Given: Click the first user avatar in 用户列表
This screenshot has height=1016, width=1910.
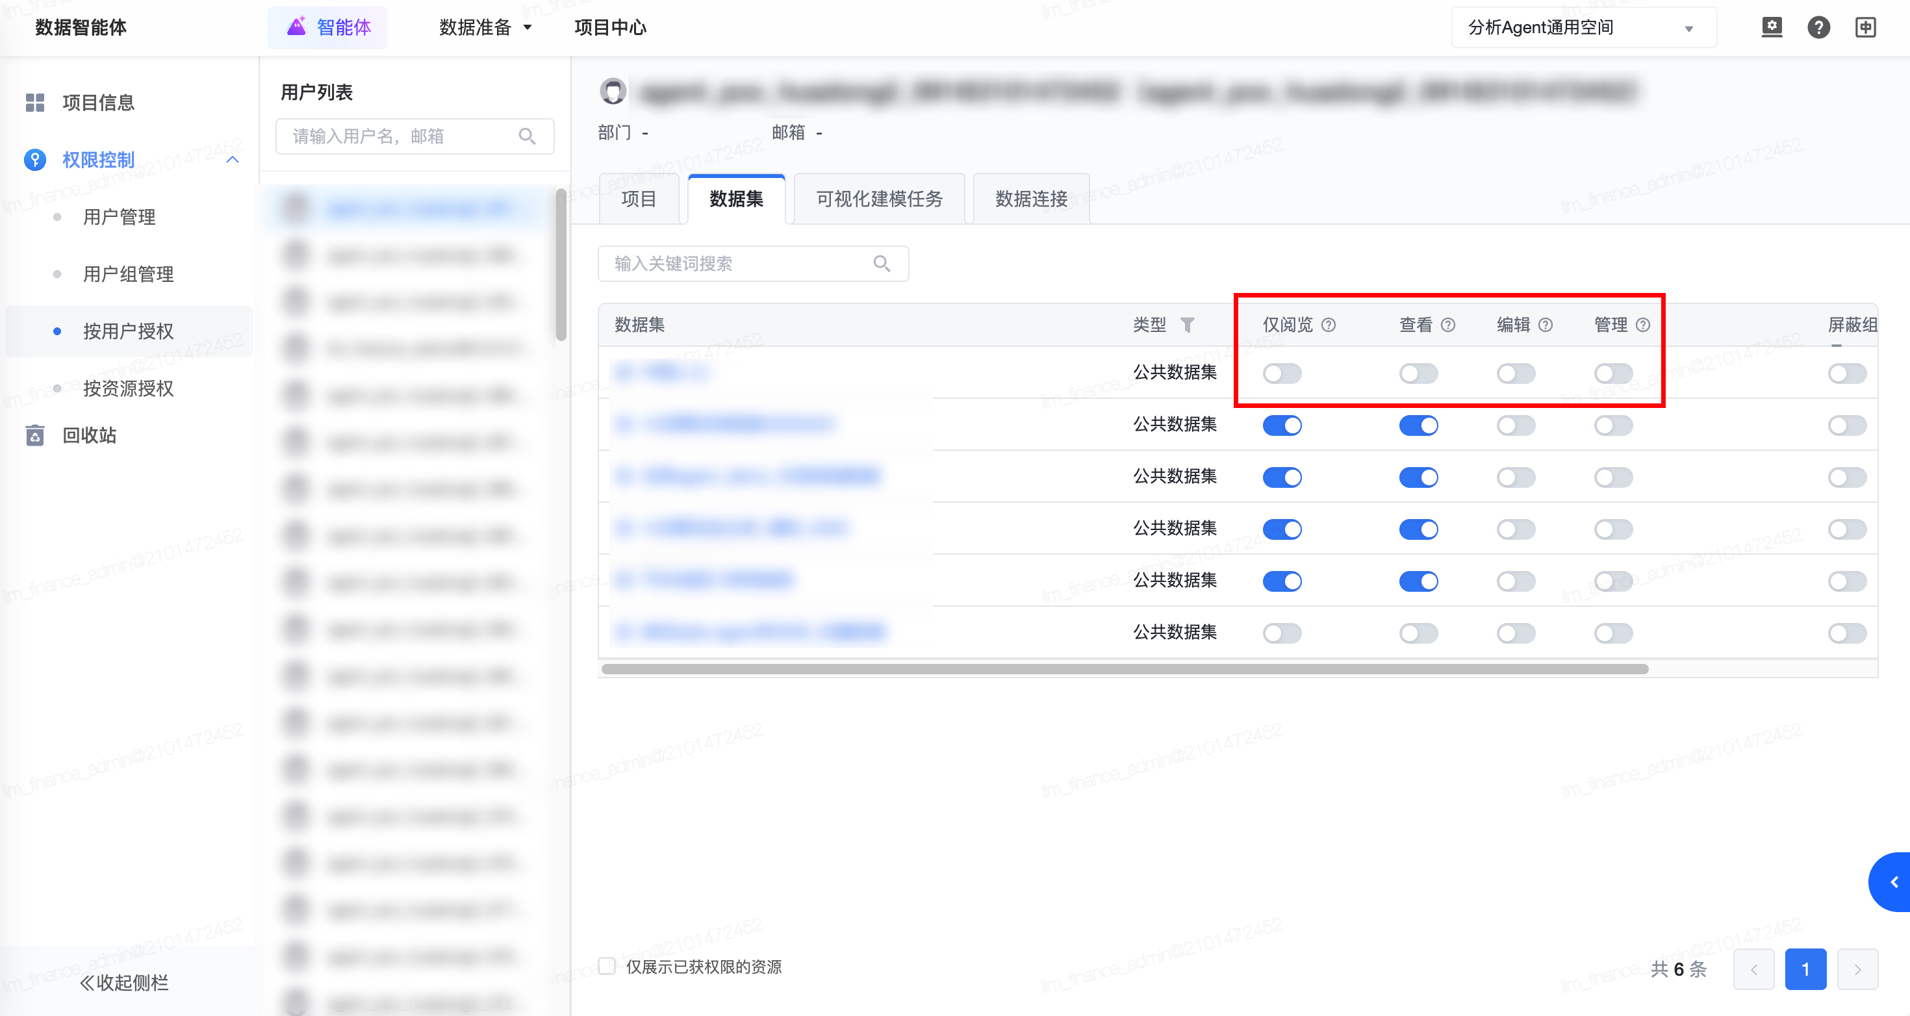Looking at the screenshot, I should [x=297, y=209].
